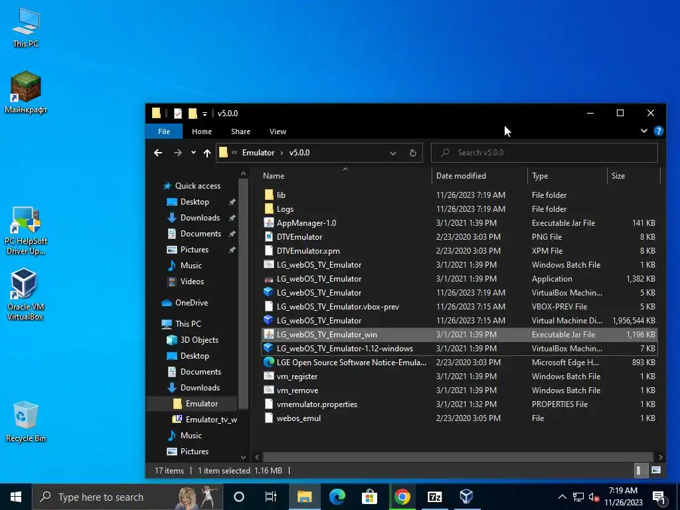This screenshot has width=680, height=510.
Task: Open PC HelpSoft Driver Updater shortcut
Action: coord(26,230)
